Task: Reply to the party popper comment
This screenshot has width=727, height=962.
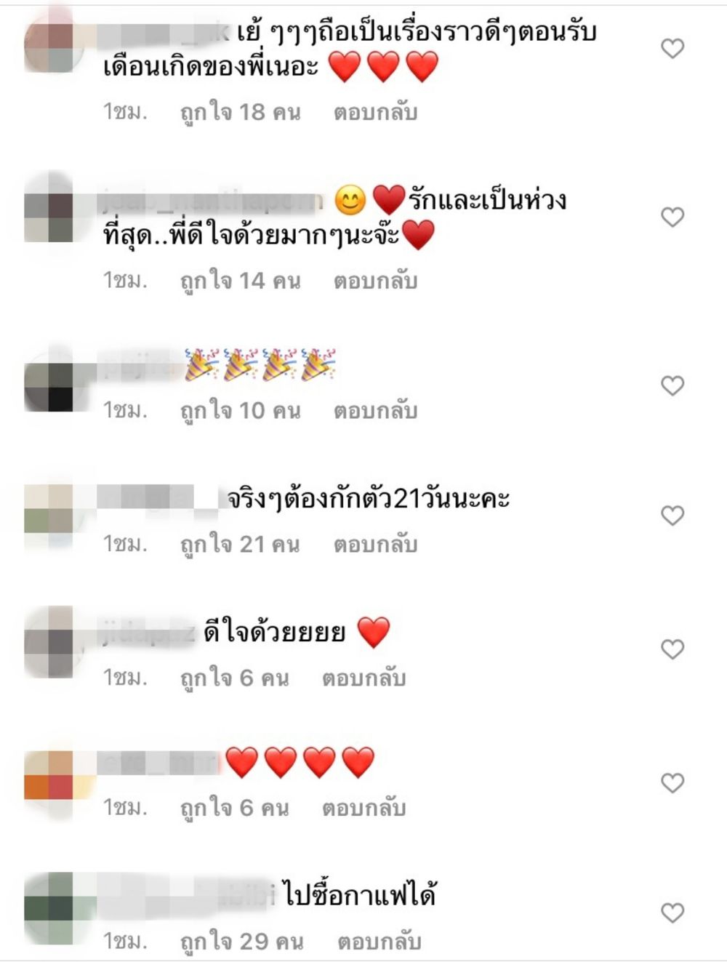Action: pyautogui.click(x=376, y=411)
